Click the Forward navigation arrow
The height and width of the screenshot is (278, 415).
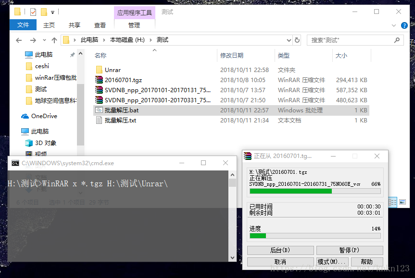(33, 40)
